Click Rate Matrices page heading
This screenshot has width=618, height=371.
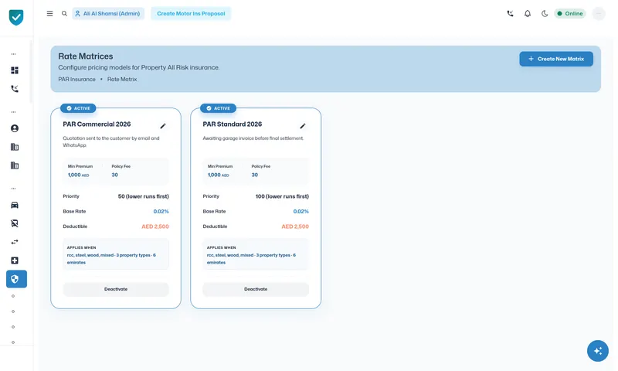click(x=86, y=56)
